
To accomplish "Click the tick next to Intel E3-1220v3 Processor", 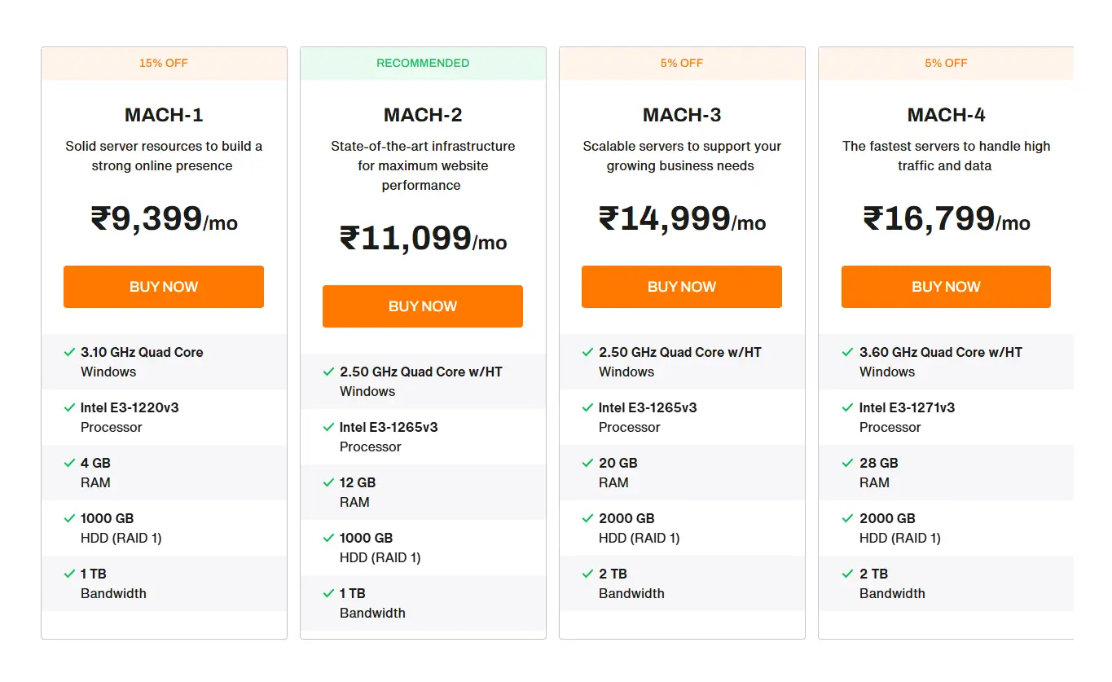I will point(68,407).
